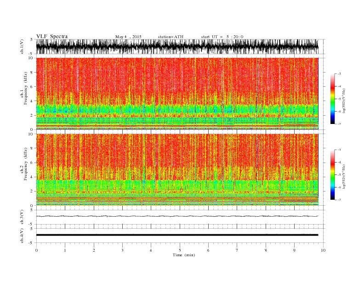Viewport: 364px width, 281px height.
Task: Click the time axis tick label '6'
Action: click(x=208, y=250)
